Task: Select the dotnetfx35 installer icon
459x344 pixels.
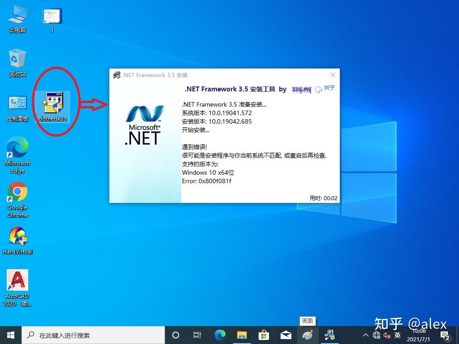Action: 52,107
